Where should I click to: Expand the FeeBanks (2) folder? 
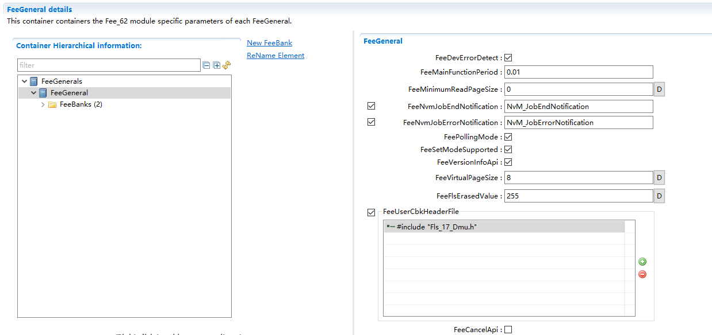point(43,104)
